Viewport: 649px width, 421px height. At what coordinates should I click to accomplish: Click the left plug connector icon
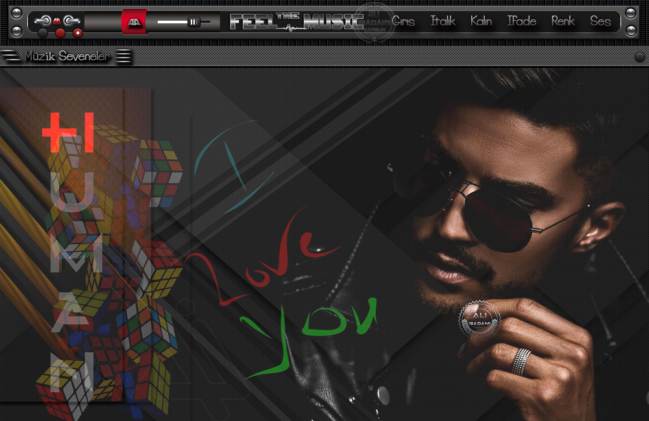point(42,21)
